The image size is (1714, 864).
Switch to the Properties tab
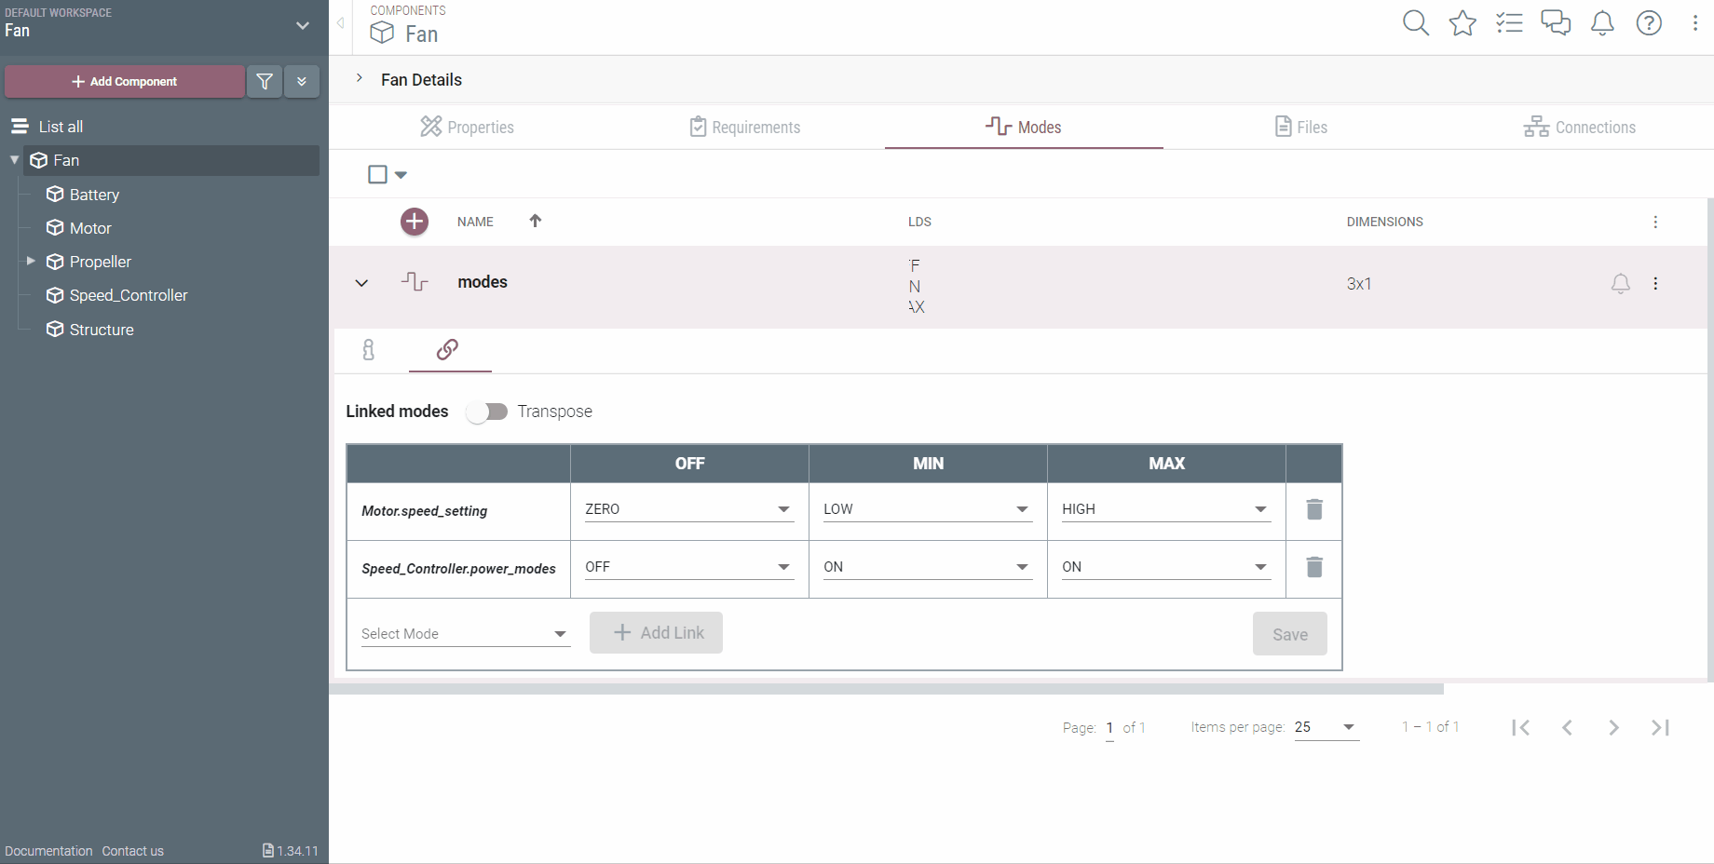click(x=468, y=127)
